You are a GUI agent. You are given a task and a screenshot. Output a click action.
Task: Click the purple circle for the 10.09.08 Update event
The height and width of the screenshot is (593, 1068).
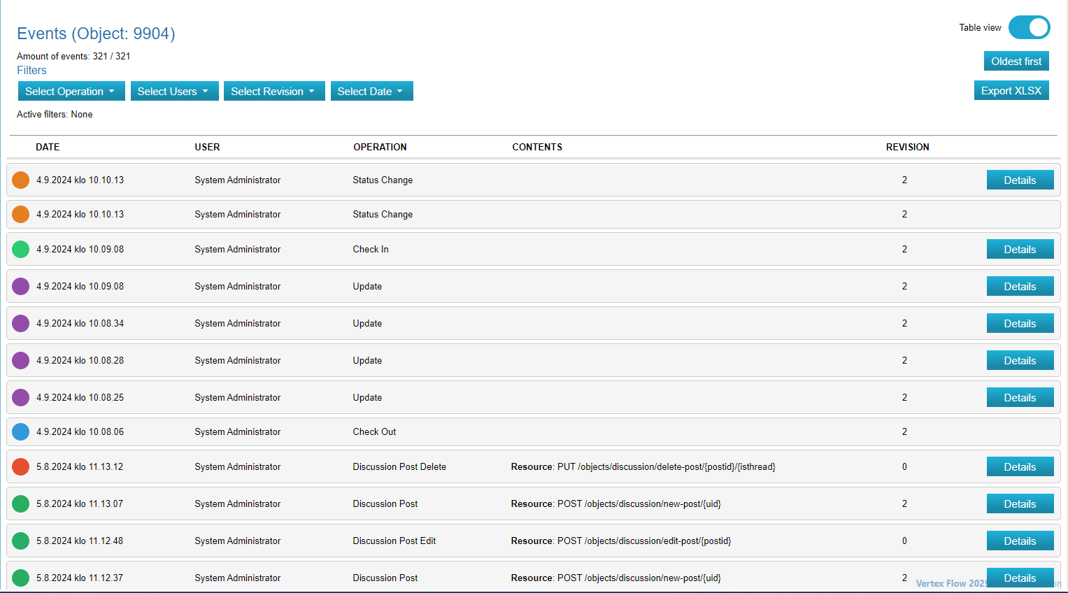[x=21, y=286]
